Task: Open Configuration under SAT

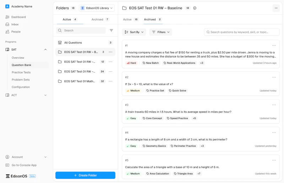Action: pyautogui.click(x=21, y=87)
